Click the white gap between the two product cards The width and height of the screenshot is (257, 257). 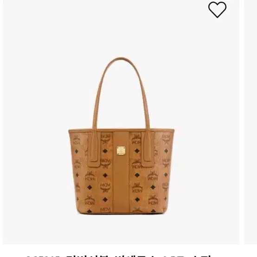click(242, 122)
